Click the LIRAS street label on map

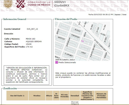tap(83, 53)
